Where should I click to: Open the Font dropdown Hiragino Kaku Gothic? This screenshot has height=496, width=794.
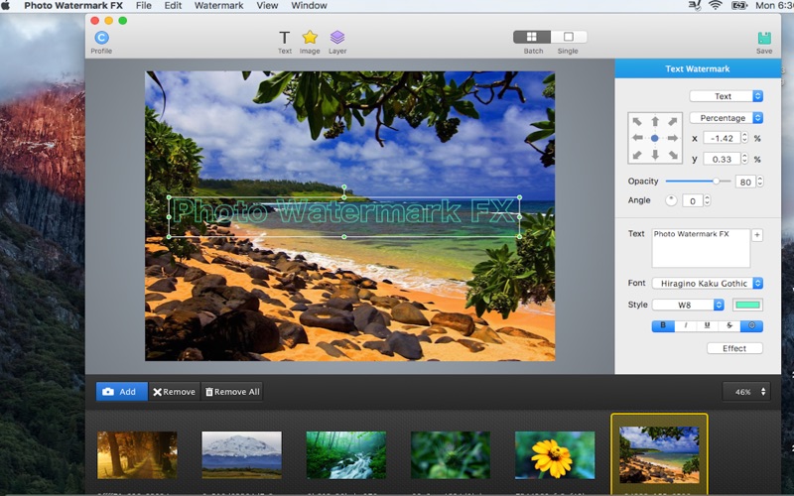click(x=708, y=284)
